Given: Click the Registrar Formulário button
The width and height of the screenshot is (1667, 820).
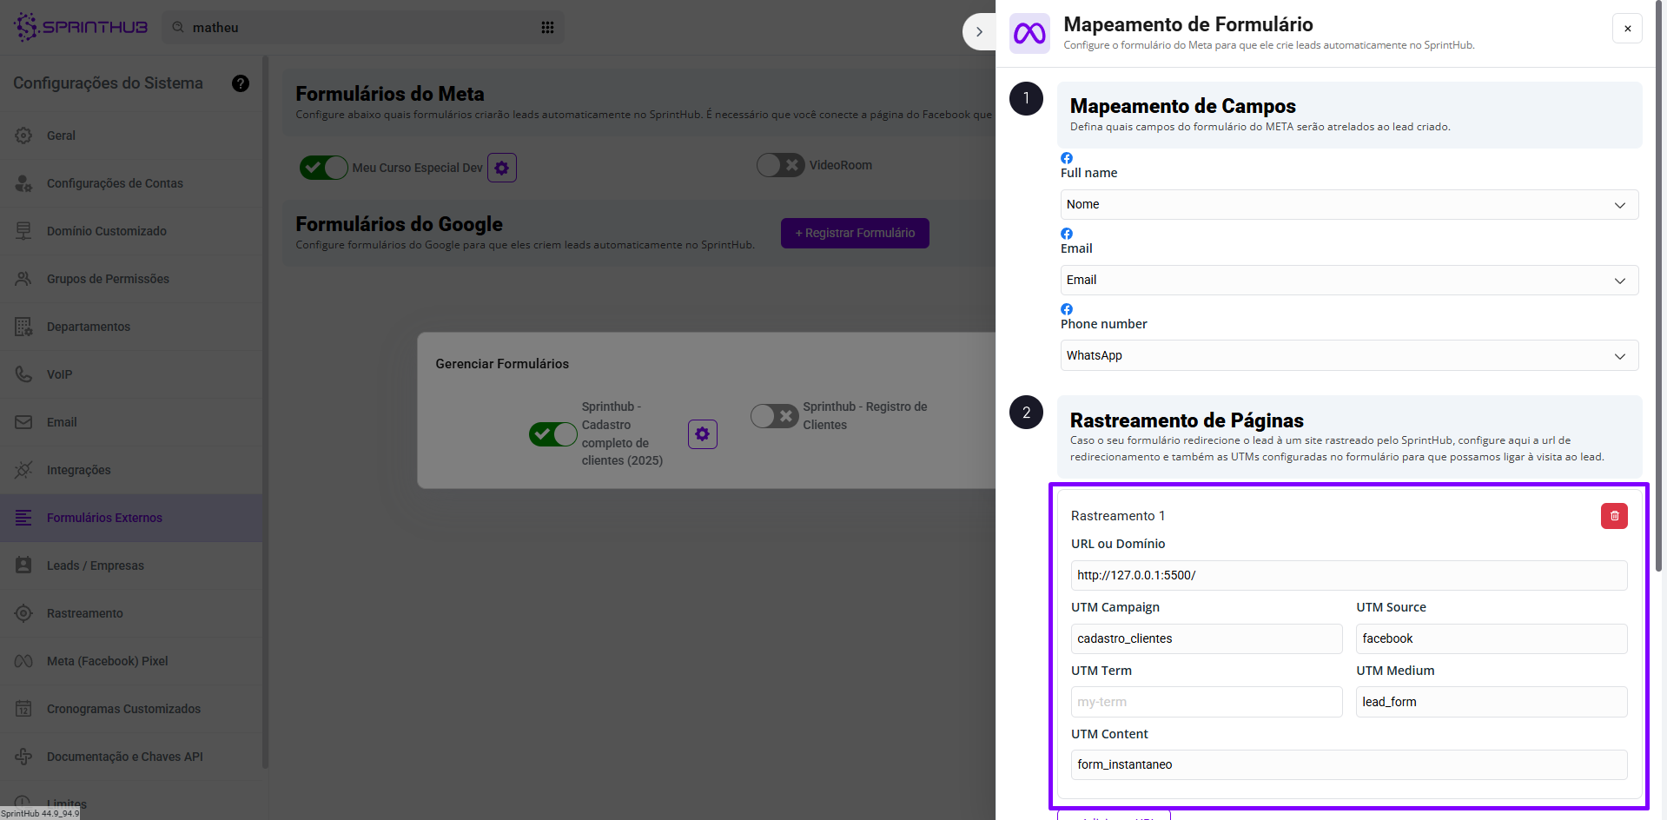Looking at the screenshot, I should click(x=855, y=233).
